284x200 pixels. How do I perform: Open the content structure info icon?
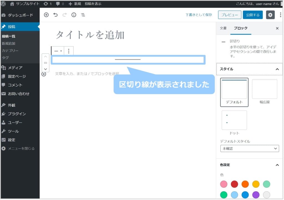click(74, 15)
